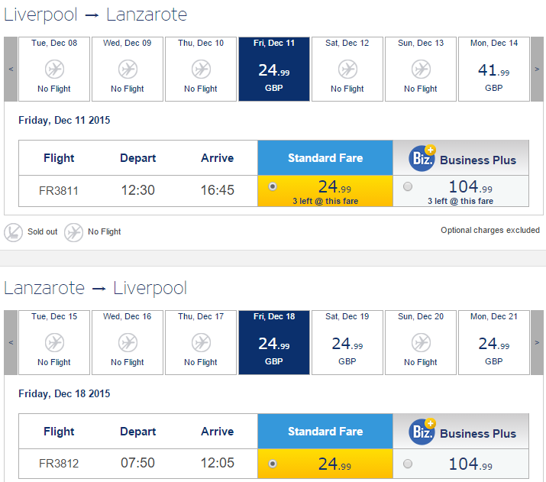Select Standard Fare 24.99 radio for FR3811

[x=273, y=186]
